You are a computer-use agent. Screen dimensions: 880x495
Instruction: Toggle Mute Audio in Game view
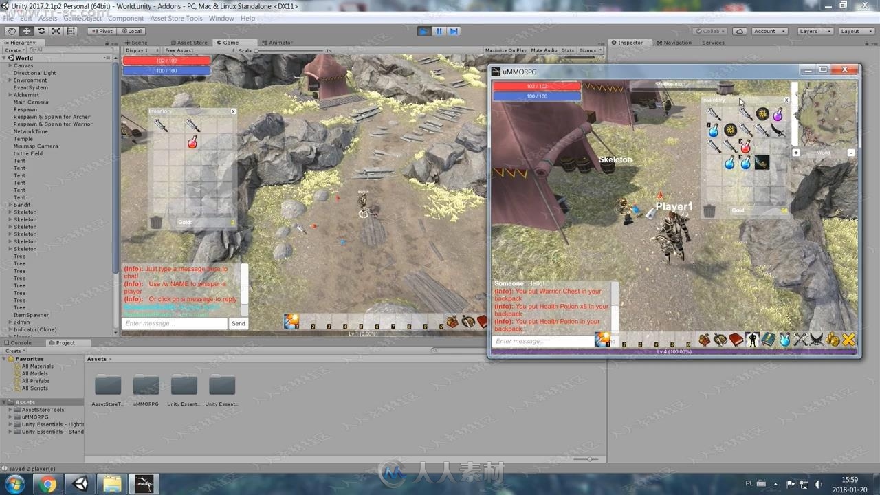[544, 50]
